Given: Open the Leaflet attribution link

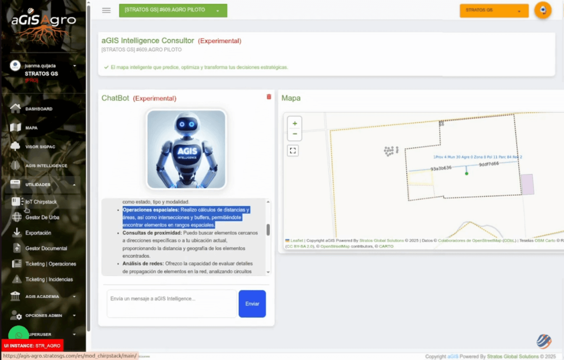Looking at the screenshot, I should coord(297,241).
